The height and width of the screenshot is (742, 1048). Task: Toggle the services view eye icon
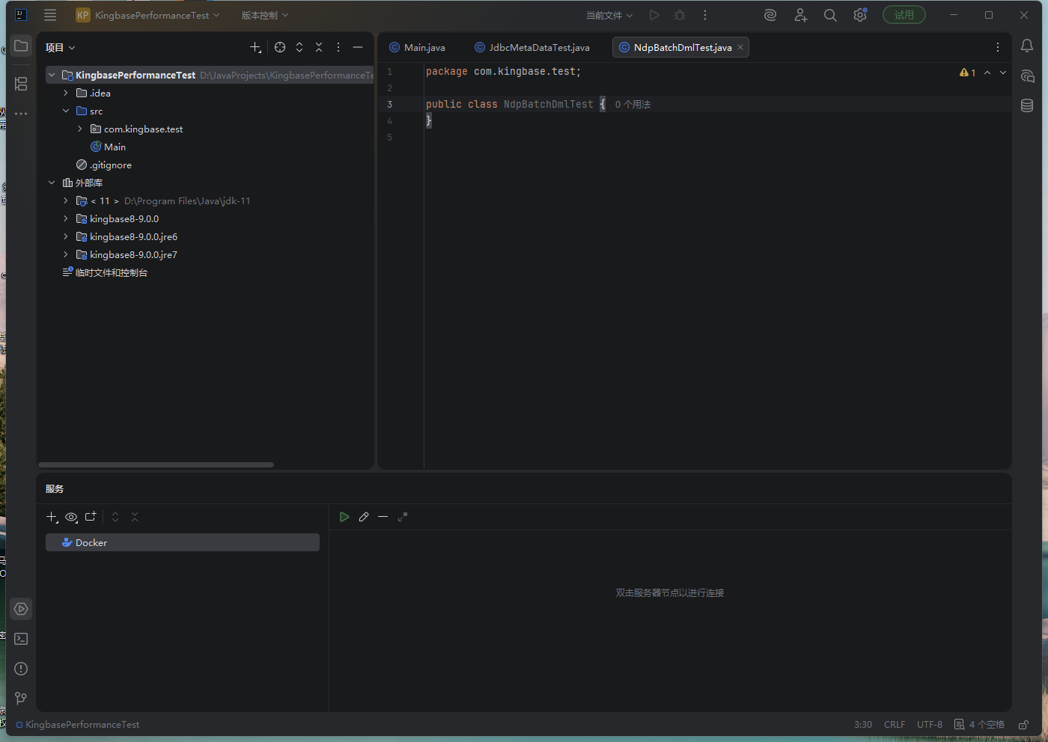71,517
